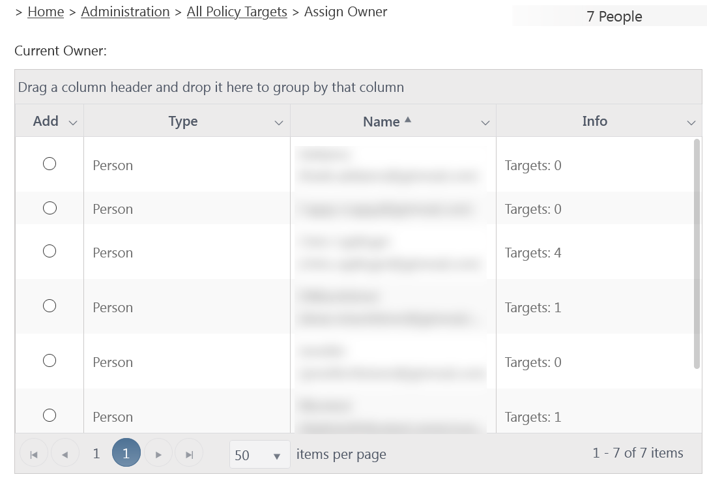This screenshot has height=483, width=707.
Task: Select the person with Targets: 4
Action: 50,252
